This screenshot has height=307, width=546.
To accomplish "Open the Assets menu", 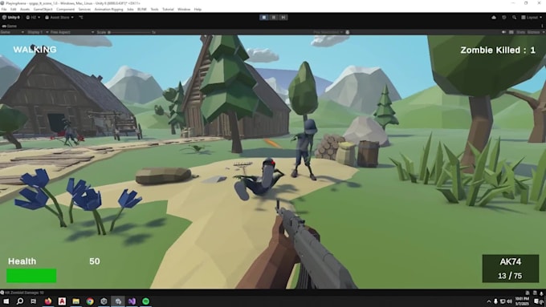I will pos(25,10).
